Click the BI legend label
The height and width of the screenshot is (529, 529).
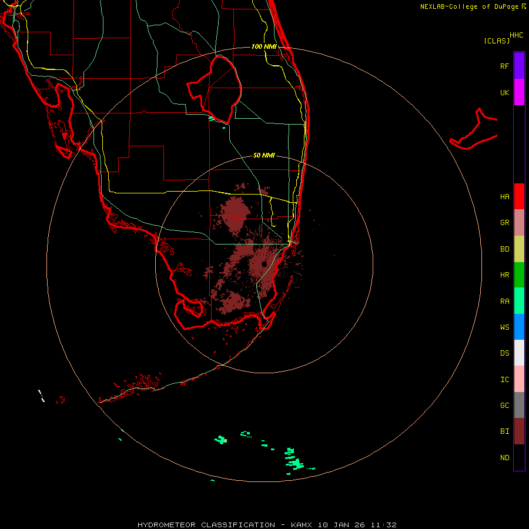pyautogui.click(x=504, y=431)
